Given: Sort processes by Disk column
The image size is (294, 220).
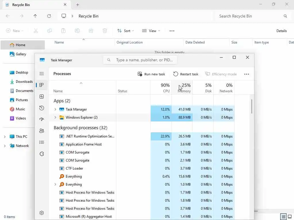Looking at the screenshot, I should point(203,88).
